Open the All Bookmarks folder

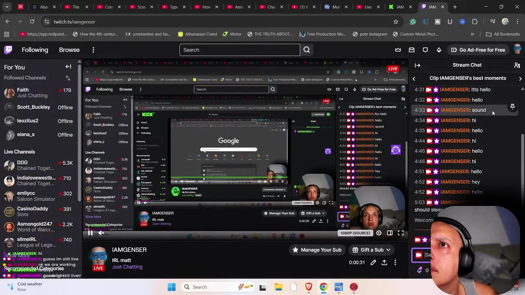pyautogui.click(x=503, y=34)
